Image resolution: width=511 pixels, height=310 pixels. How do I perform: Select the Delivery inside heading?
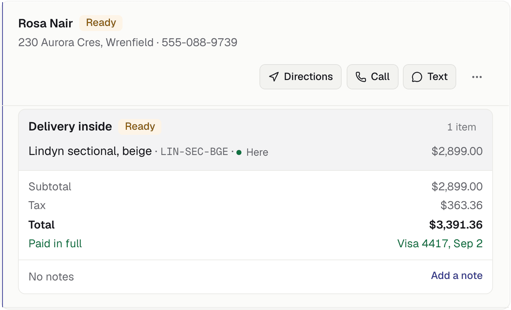coord(70,127)
